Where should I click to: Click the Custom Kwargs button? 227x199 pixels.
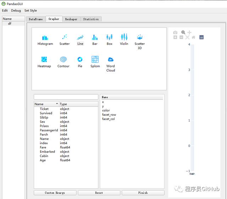point(55,193)
